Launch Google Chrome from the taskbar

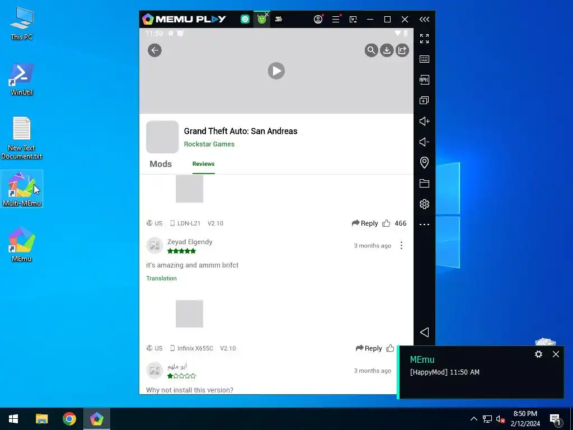pyautogui.click(x=69, y=419)
